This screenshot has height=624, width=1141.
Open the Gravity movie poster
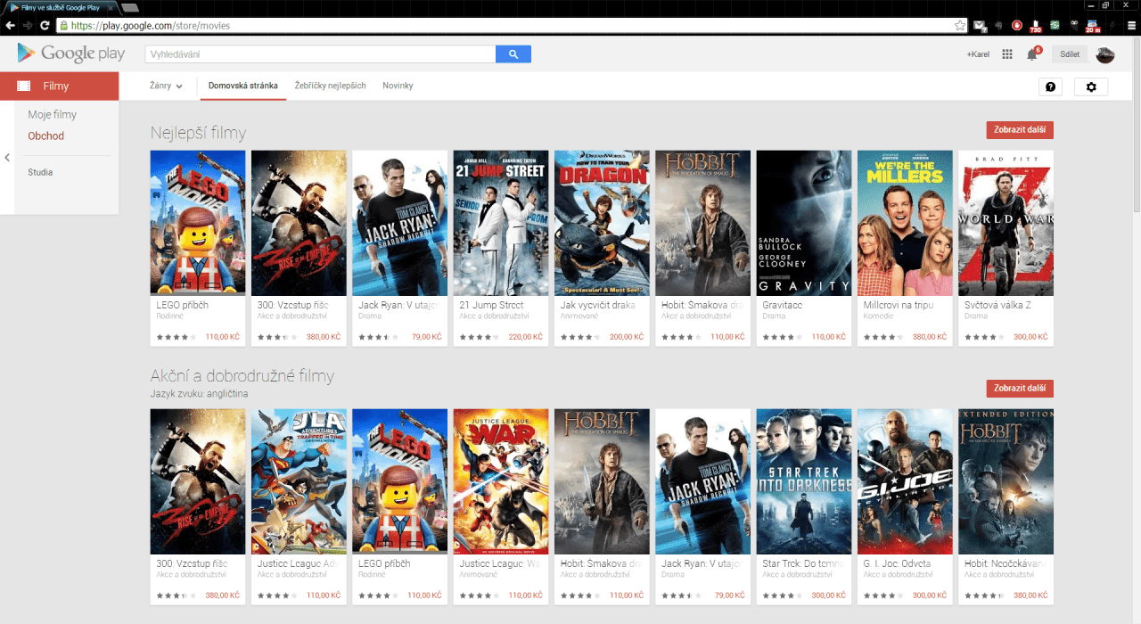pos(804,223)
